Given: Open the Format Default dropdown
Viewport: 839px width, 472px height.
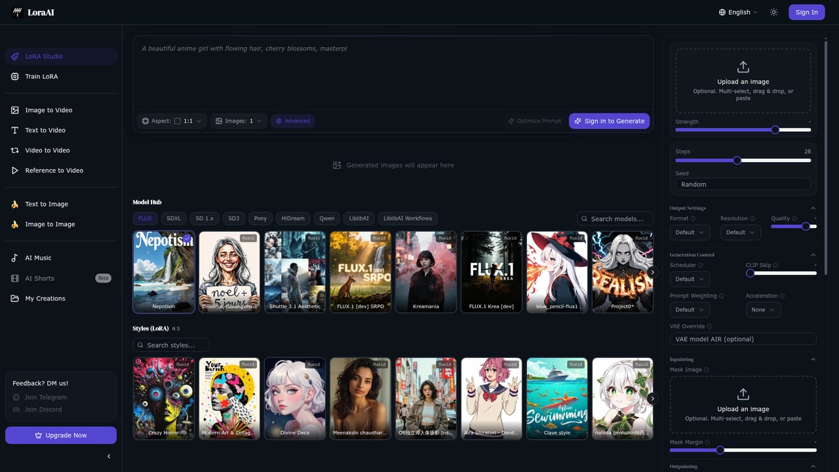Looking at the screenshot, I should point(690,232).
